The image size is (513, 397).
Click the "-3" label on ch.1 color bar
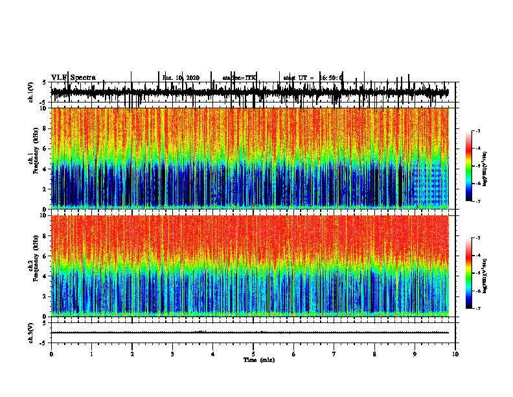(478, 130)
